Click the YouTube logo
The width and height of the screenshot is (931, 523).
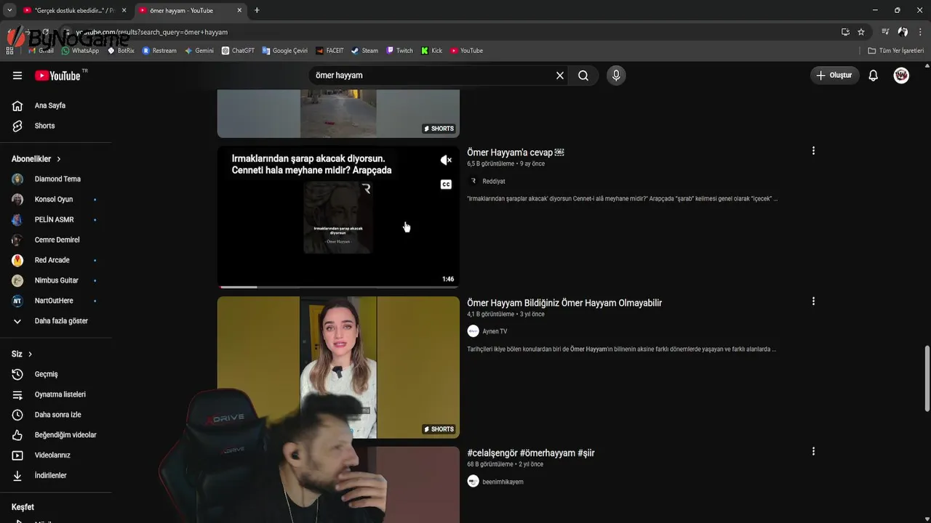(x=57, y=76)
